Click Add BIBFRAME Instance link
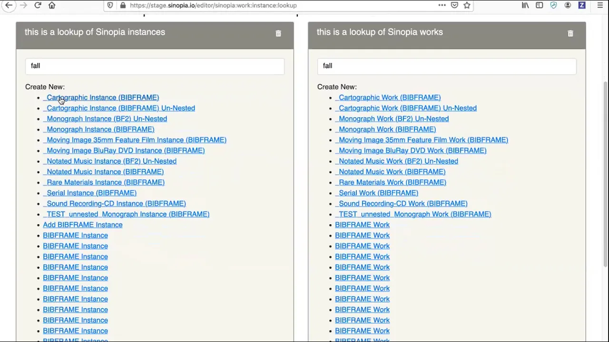609x342 pixels. click(x=83, y=225)
